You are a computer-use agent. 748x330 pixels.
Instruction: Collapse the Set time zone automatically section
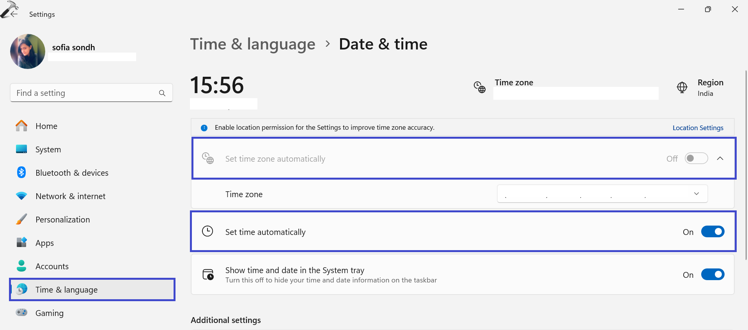pos(720,159)
